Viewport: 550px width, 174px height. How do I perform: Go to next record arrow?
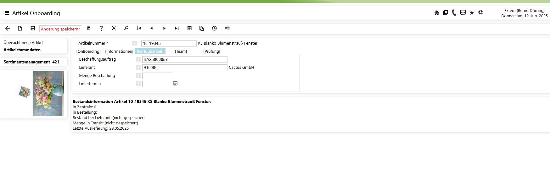[x=164, y=28]
